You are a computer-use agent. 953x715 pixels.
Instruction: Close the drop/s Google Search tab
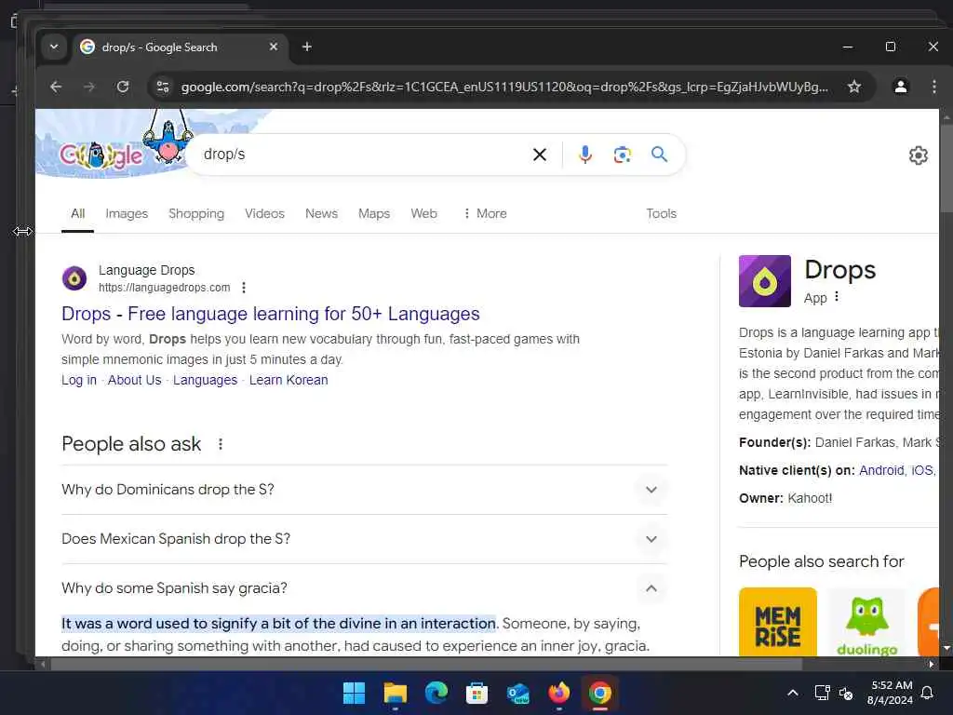pos(274,47)
